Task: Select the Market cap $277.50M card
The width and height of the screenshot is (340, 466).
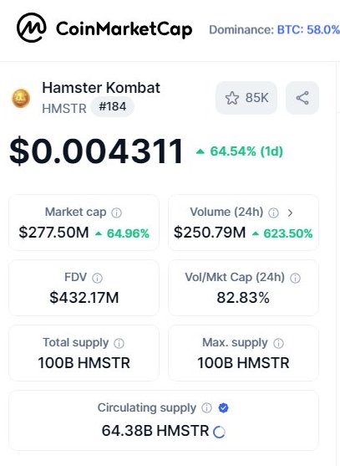Action: (84, 223)
